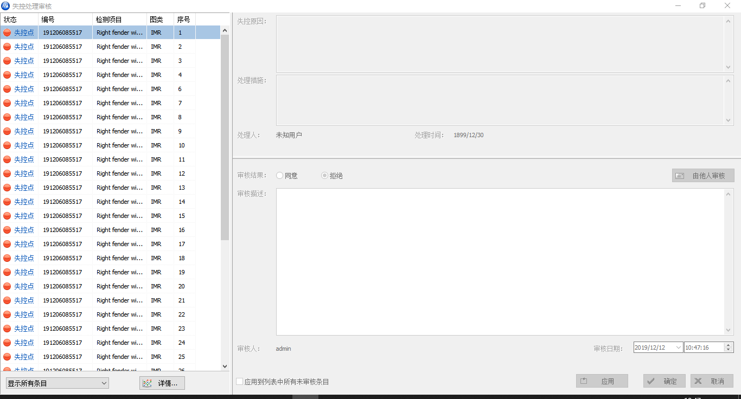Click red status icon for sequence 20
The image size is (741, 399).
click(7, 286)
